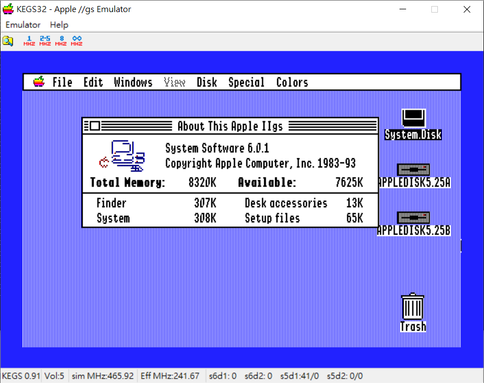Open the rainbow Apple menu
The width and height of the screenshot is (484, 383).
(39, 82)
